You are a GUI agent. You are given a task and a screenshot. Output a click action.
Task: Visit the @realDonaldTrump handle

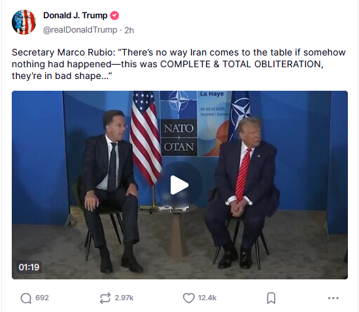pyautogui.click(x=80, y=30)
